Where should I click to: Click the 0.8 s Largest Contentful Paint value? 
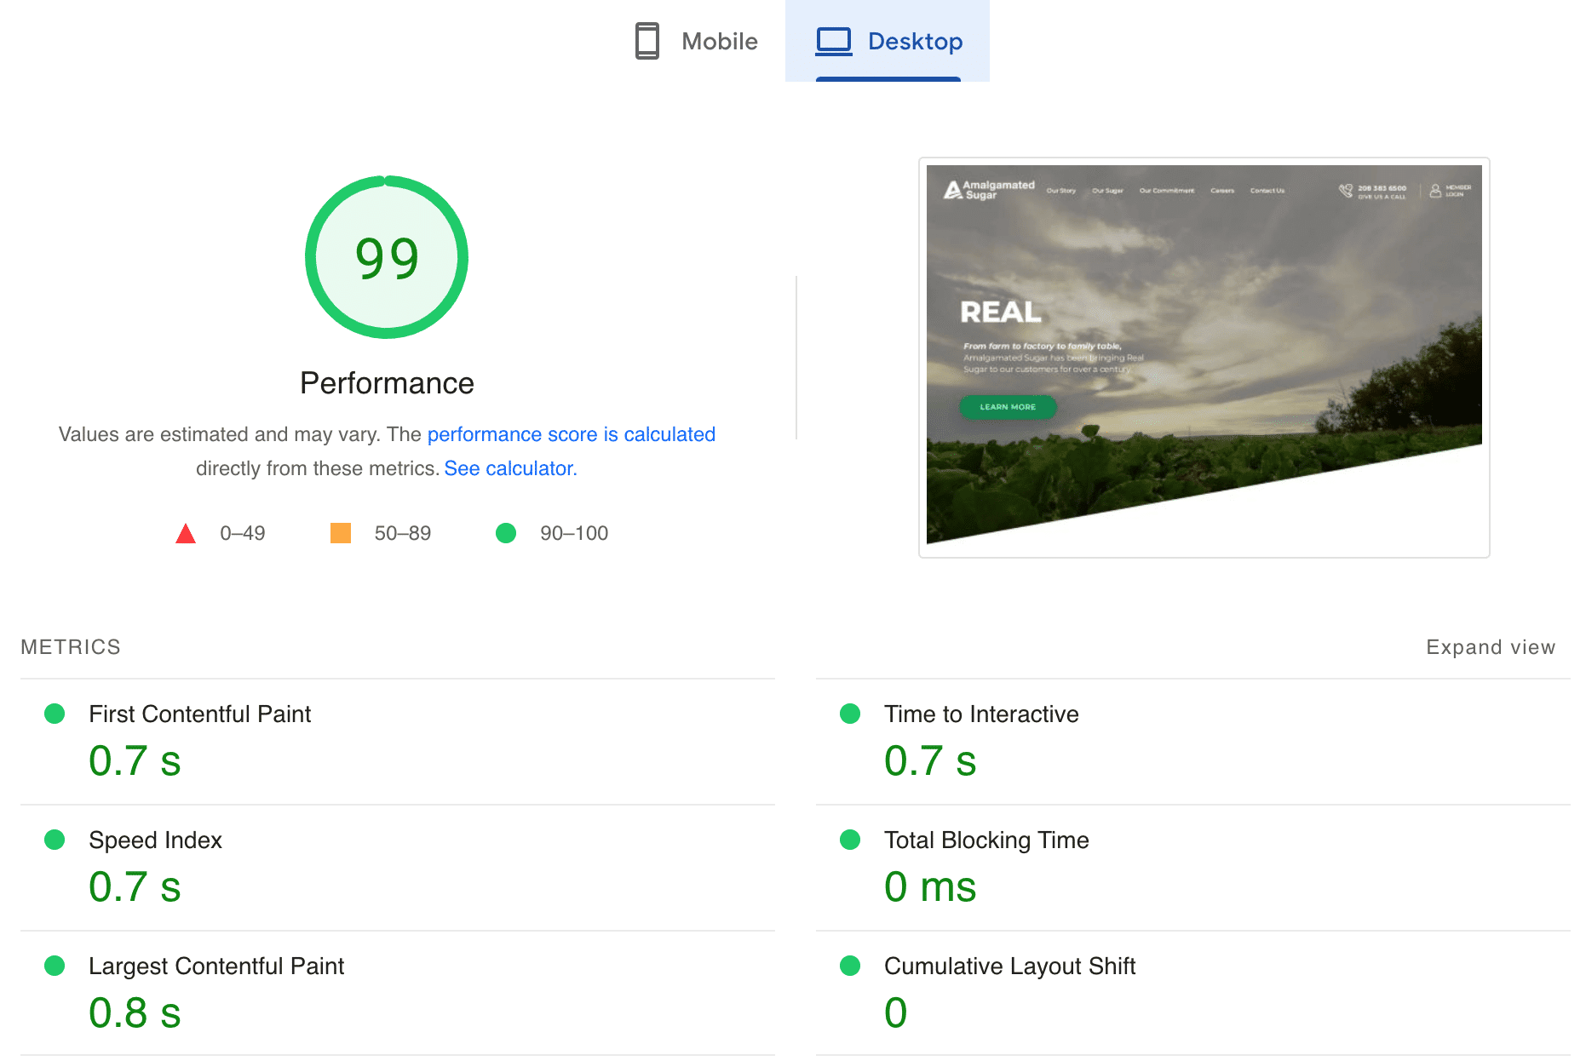coord(135,1013)
